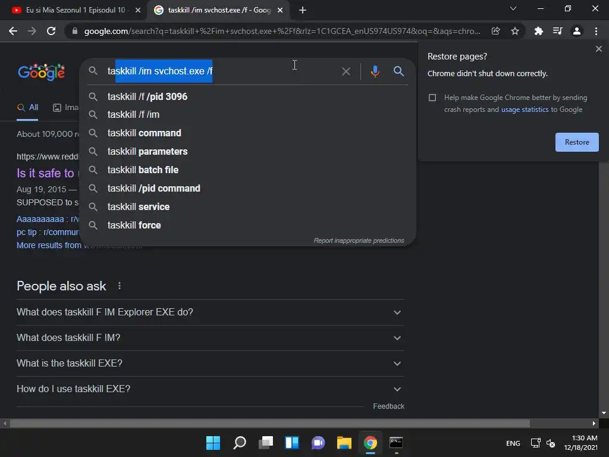Open the clock showing 1:30 AM
This screenshot has height=457, width=609.
pos(580,443)
